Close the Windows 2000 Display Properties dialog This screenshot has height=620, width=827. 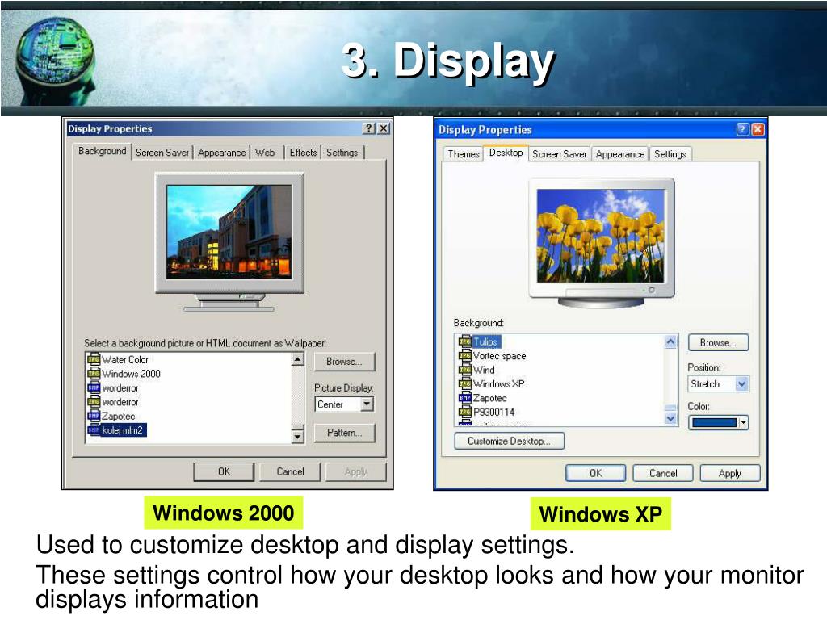tap(384, 128)
